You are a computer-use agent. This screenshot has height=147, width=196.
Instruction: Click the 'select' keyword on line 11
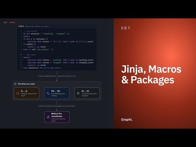[27, 57]
